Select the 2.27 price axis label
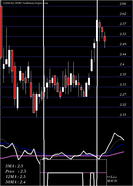 (x=123, y=95)
